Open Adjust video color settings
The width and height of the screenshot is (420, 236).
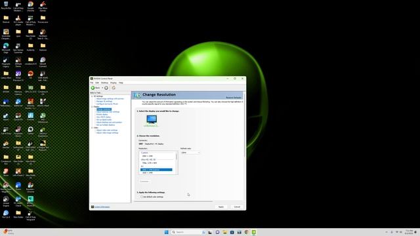coord(107,130)
